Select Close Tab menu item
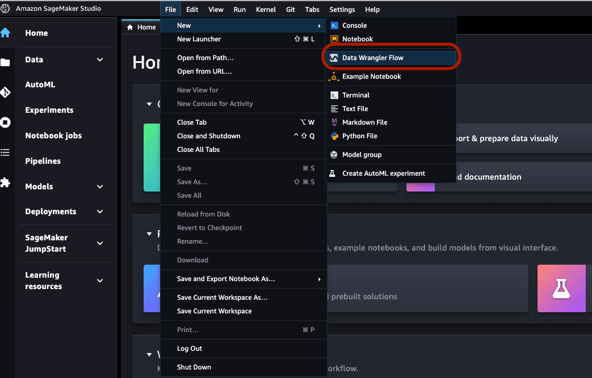 click(x=243, y=122)
